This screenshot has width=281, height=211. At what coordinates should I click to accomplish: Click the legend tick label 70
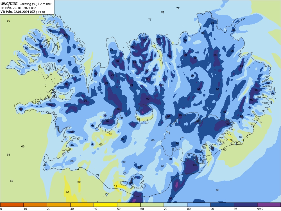(166, 209)
